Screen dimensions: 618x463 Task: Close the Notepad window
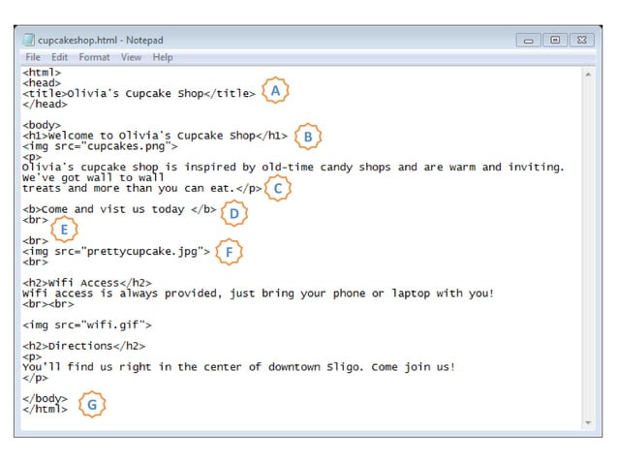pos(582,40)
